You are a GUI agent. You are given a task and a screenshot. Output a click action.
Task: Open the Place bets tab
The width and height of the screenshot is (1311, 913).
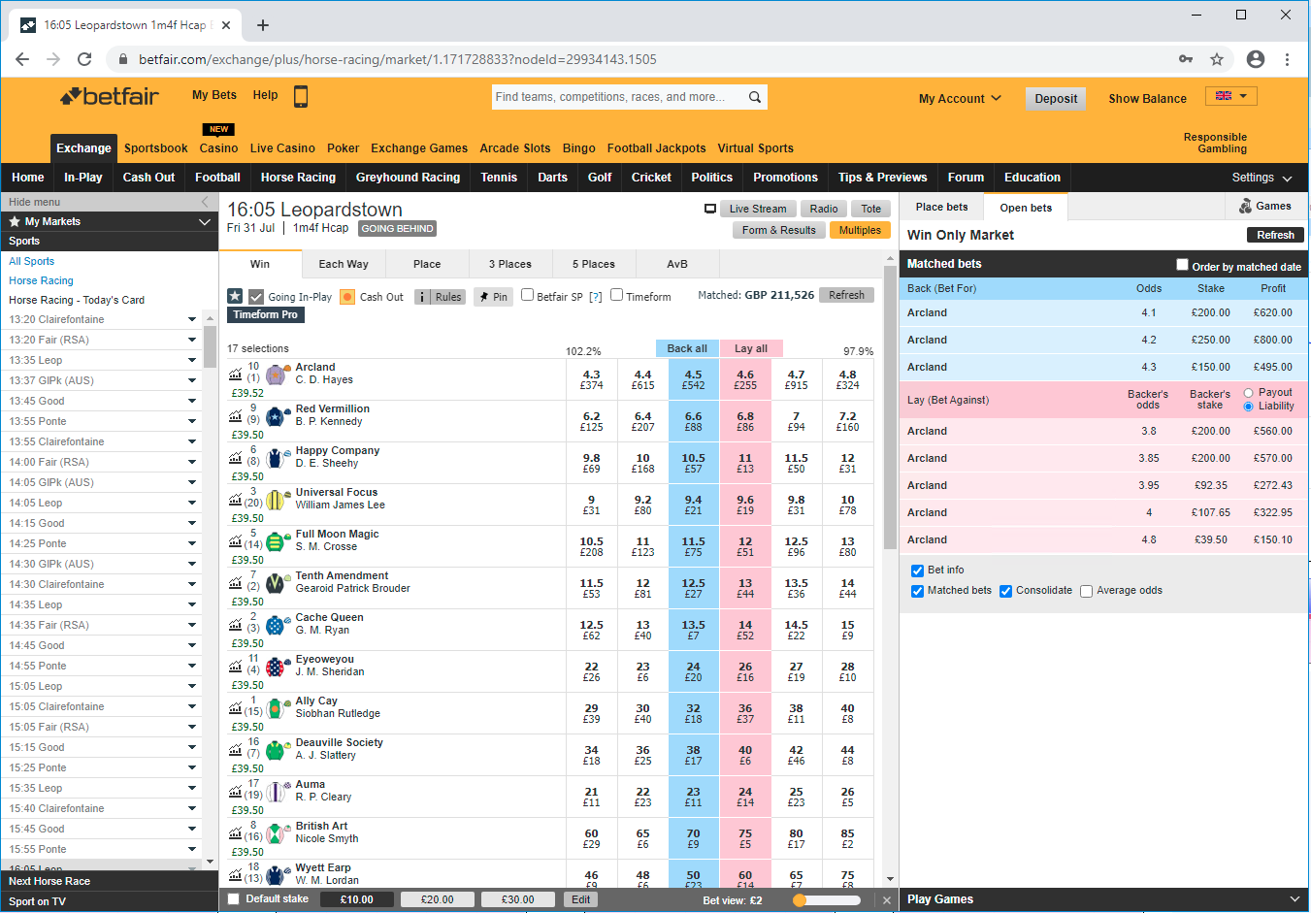click(941, 207)
